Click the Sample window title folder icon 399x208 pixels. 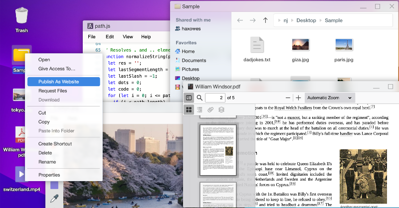coord(178,6)
